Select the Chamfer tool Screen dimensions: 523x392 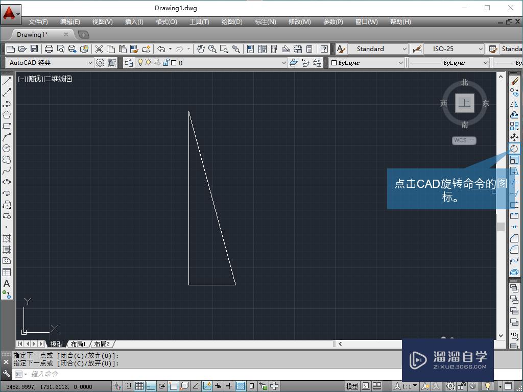coord(514,238)
